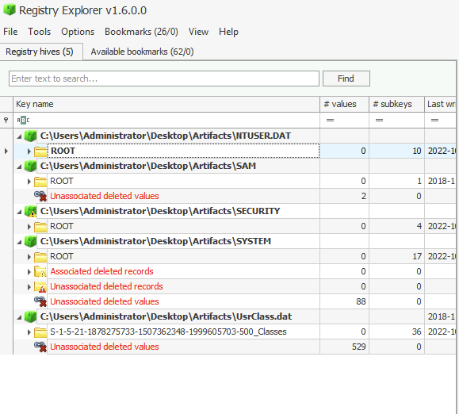The image size is (459, 414).
Task: Click the Enter text to search field
Action: coord(164,79)
